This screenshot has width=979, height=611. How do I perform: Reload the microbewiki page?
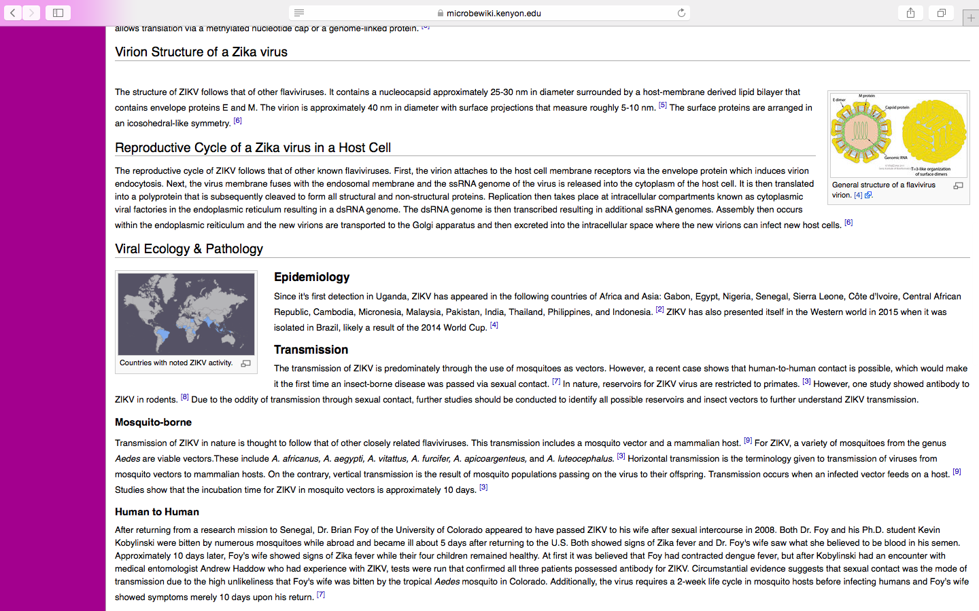[x=681, y=13]
